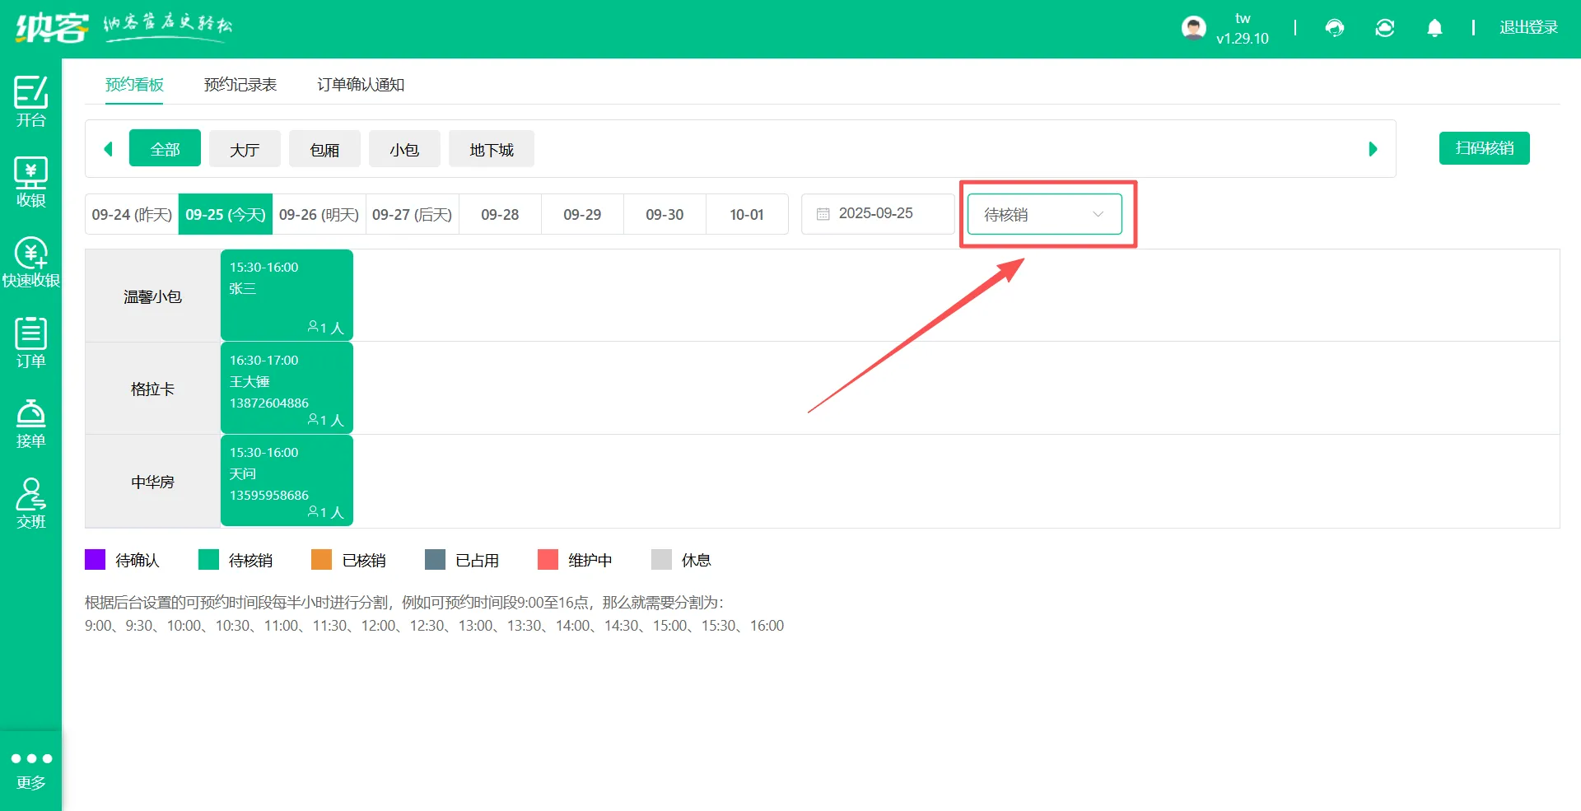Open 快速收银 quick checkout

[x=30, y=262]
